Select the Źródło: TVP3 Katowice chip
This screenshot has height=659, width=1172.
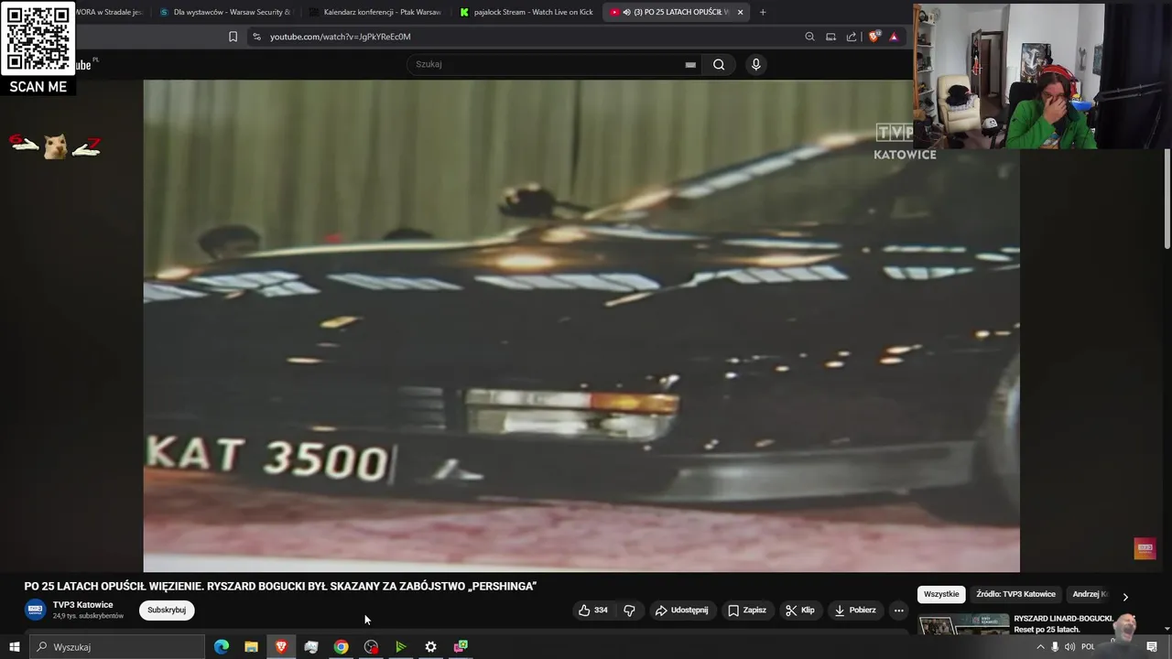pos(1015,594)
